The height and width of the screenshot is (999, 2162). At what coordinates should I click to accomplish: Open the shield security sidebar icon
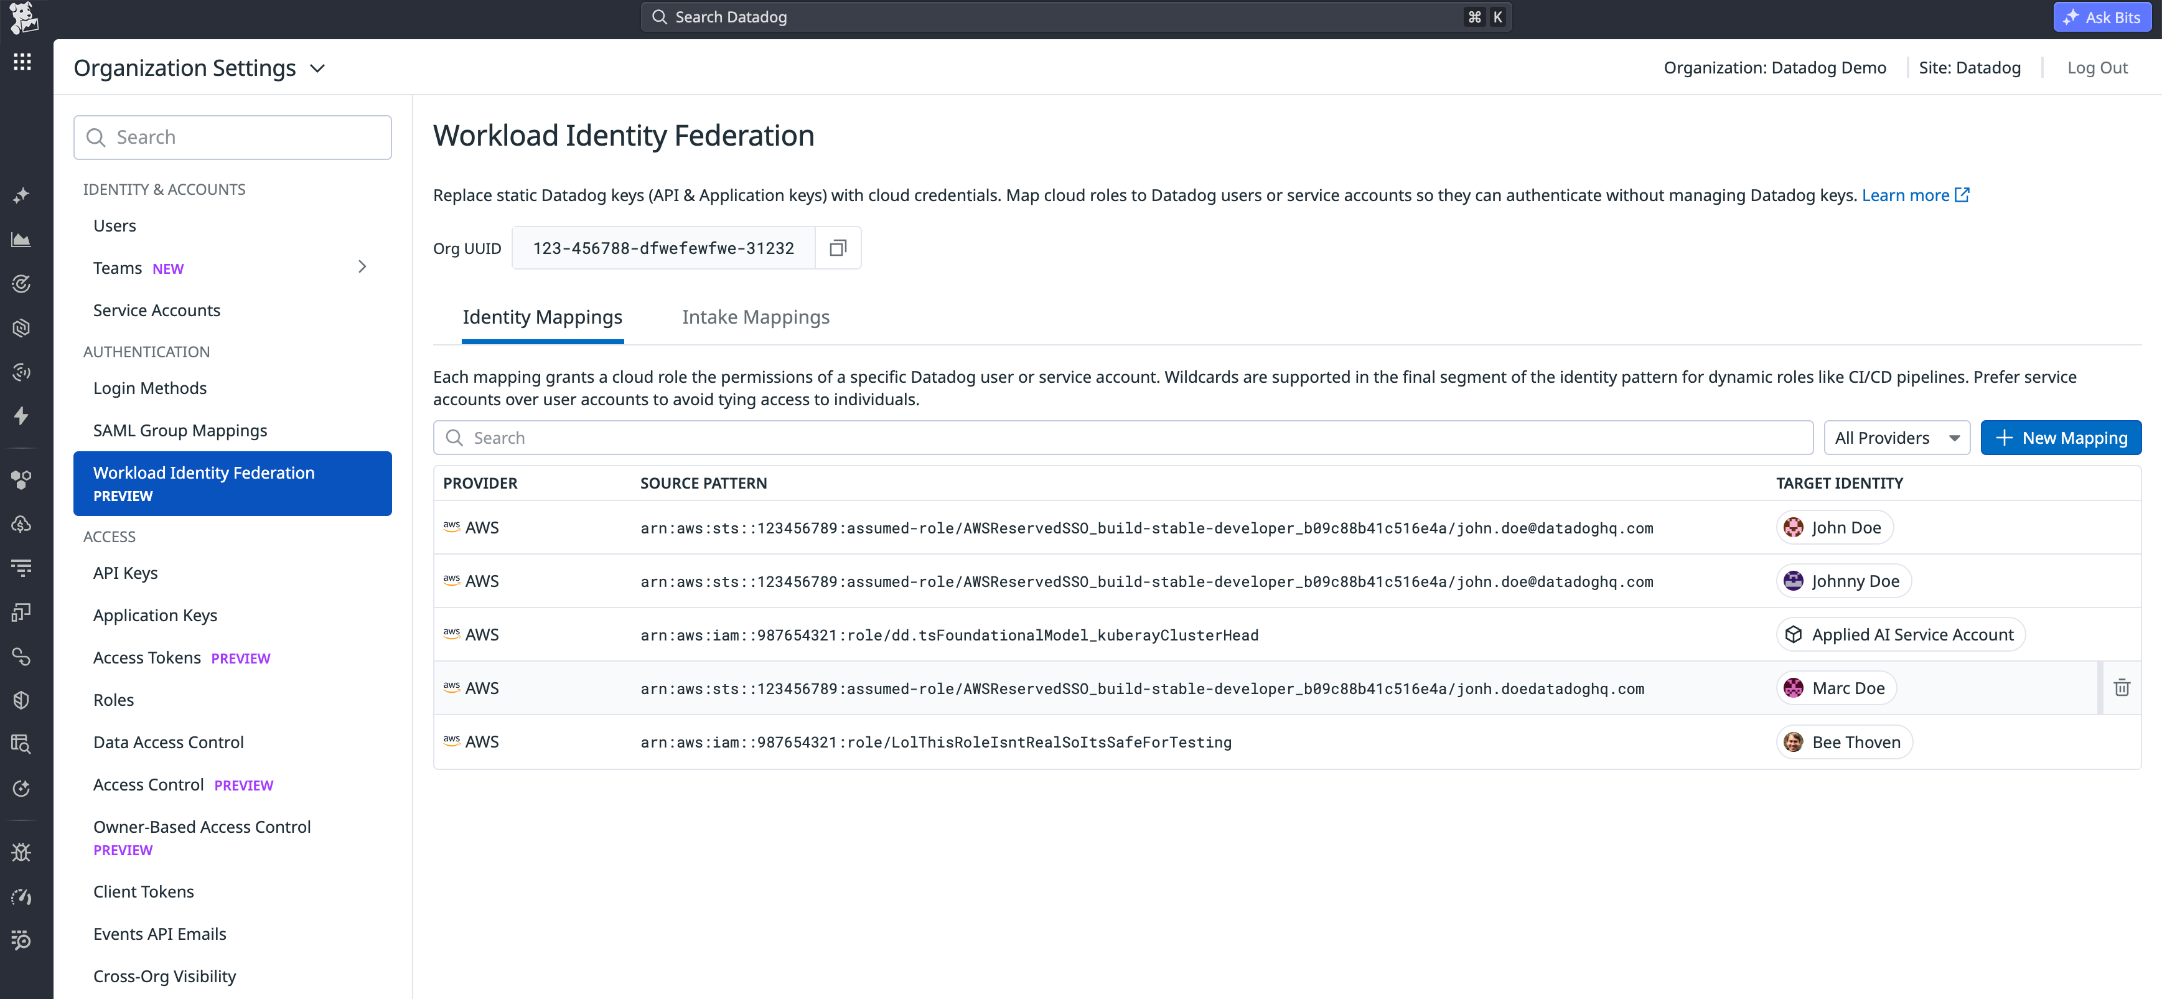(x=21, y=700)
